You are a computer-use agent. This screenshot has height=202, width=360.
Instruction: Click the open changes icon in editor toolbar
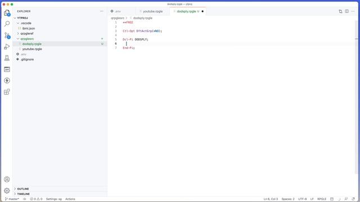340,11
